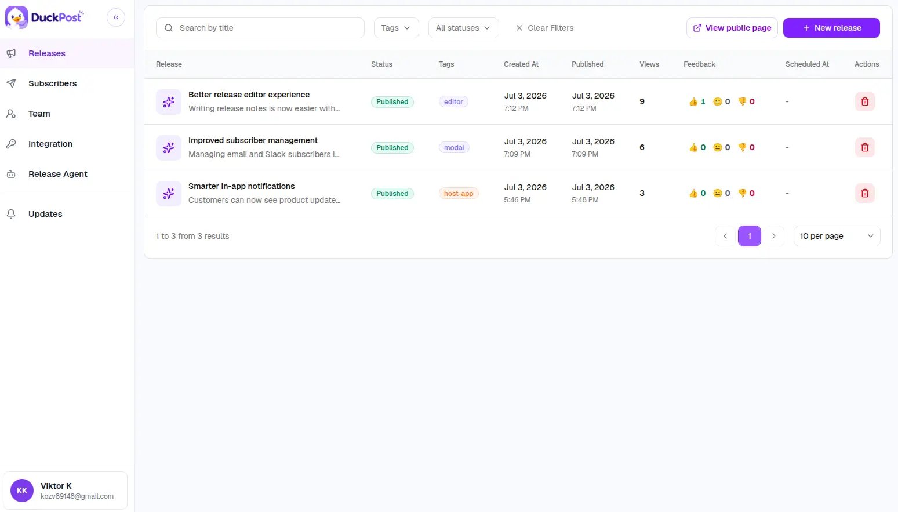Delete the Smarter in-app notifications release
Screen dimensions: 898x512
864,193
